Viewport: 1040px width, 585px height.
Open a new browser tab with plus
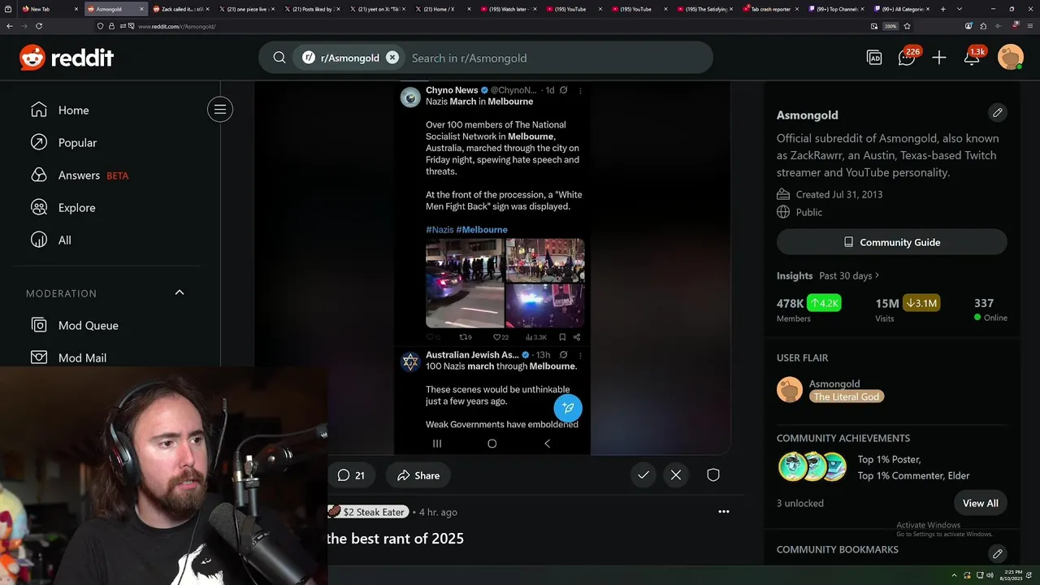coord(942,9)
